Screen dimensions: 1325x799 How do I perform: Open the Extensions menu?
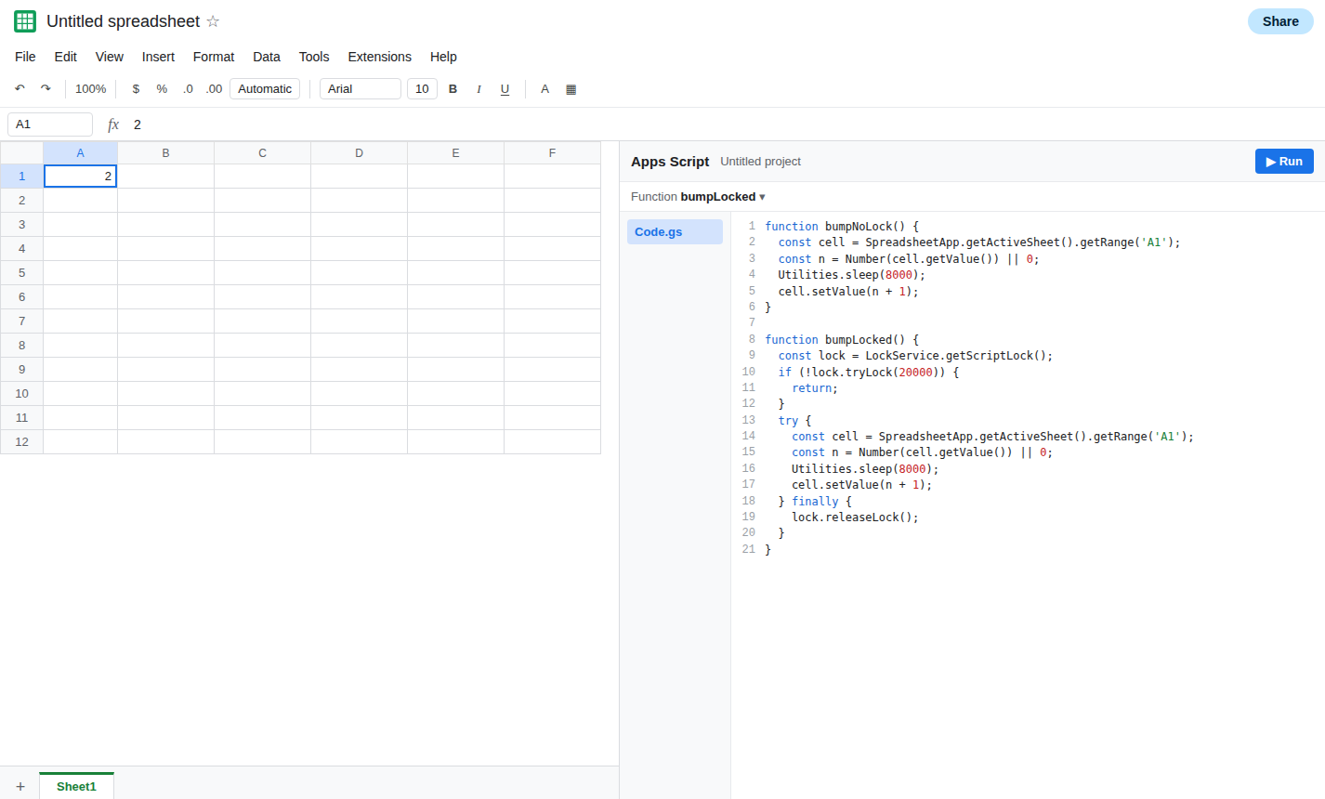380,57
